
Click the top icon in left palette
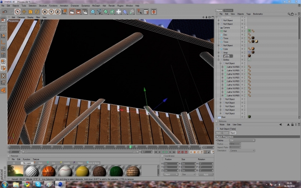[4, 21]
